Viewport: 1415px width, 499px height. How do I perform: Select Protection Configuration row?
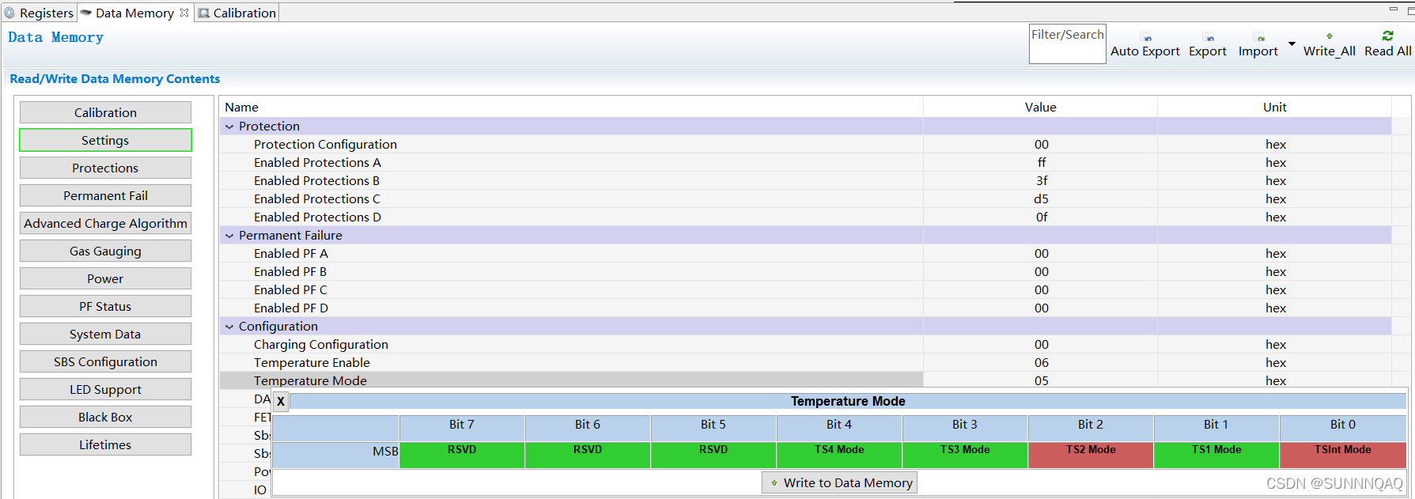tap(805, 145)
